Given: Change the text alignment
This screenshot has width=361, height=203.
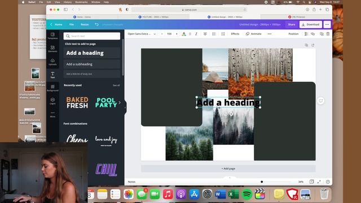Looking at the screenshot, I should (205, 34).
